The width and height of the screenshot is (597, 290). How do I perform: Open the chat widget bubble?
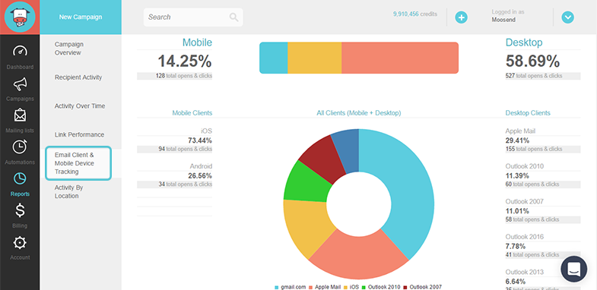(573, 269)
